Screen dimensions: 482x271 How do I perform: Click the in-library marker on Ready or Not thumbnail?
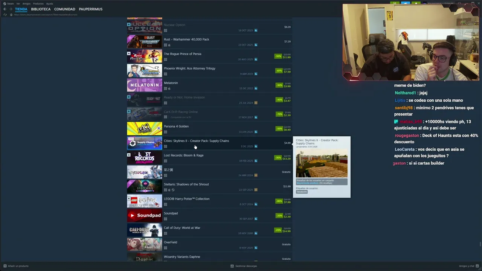[129, 97]
